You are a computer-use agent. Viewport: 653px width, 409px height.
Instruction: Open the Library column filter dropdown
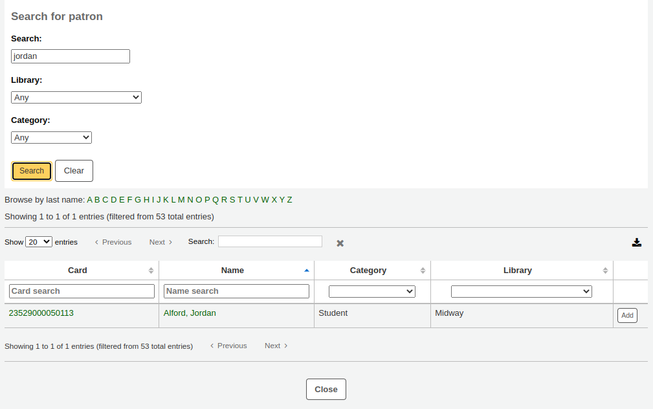coord(522,292)
